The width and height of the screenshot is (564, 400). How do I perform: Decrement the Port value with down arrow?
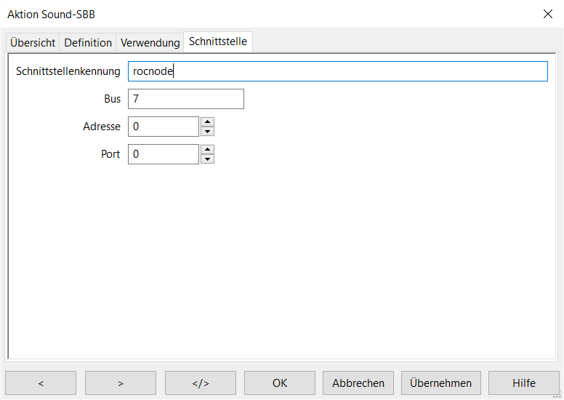[207, 159]
